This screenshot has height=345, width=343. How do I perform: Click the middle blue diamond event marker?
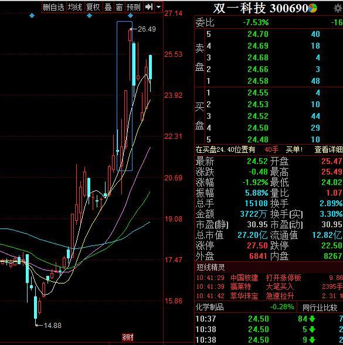click(x=89, y=16)
